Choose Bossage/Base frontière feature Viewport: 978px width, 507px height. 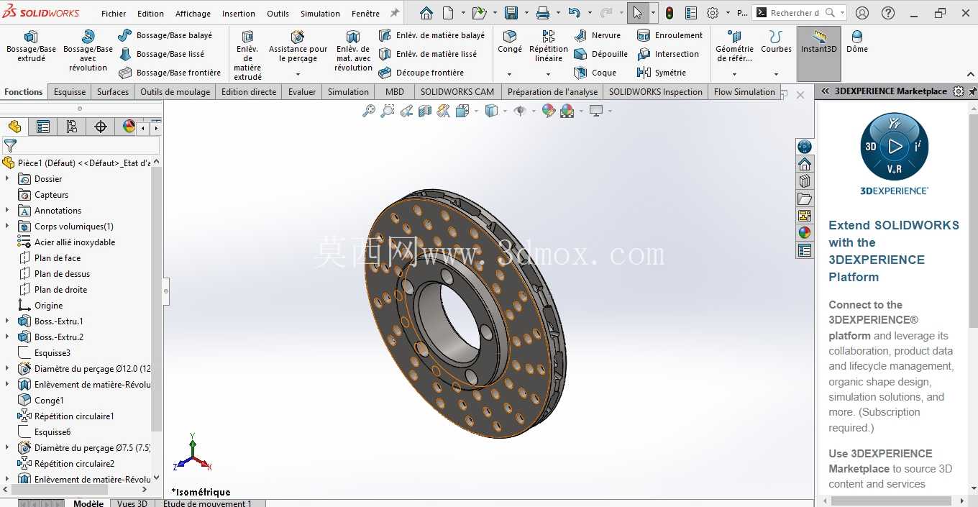click(x=170, y=73)
